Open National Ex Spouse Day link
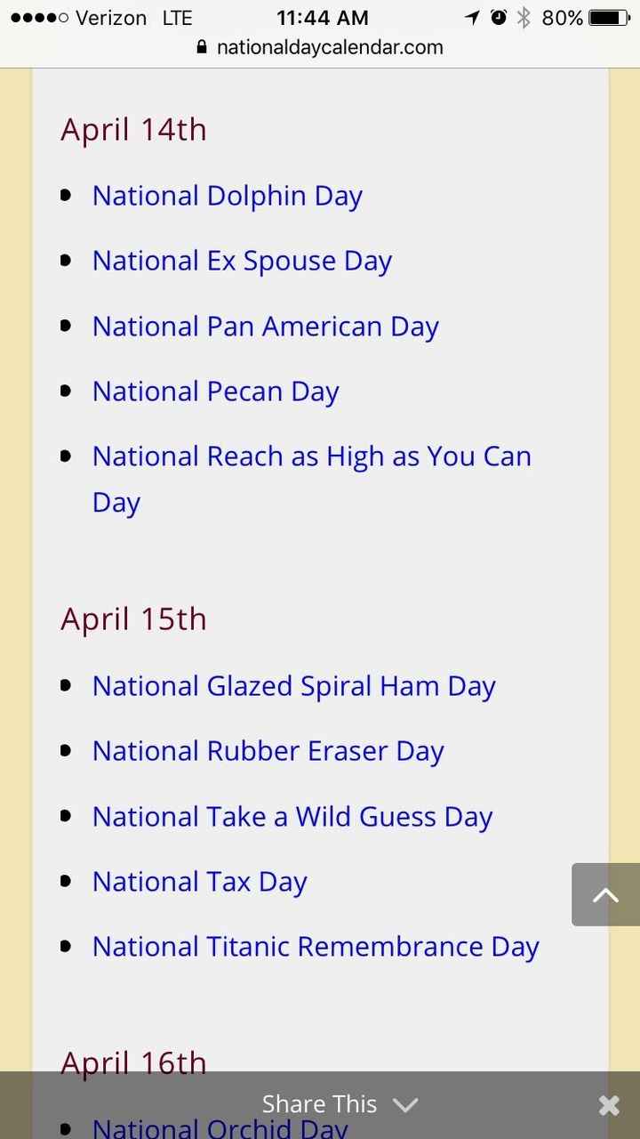640x1139 pixels. pyautogui.click(x=242, y=261)
